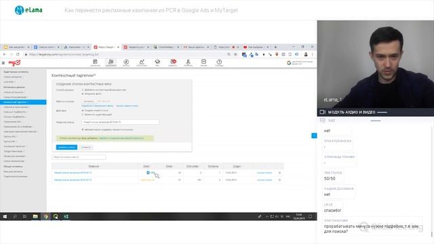The width and height of the screenshot is (434, 244).
Task: Open a new browser tab with the plus
Action: point(275,47)
